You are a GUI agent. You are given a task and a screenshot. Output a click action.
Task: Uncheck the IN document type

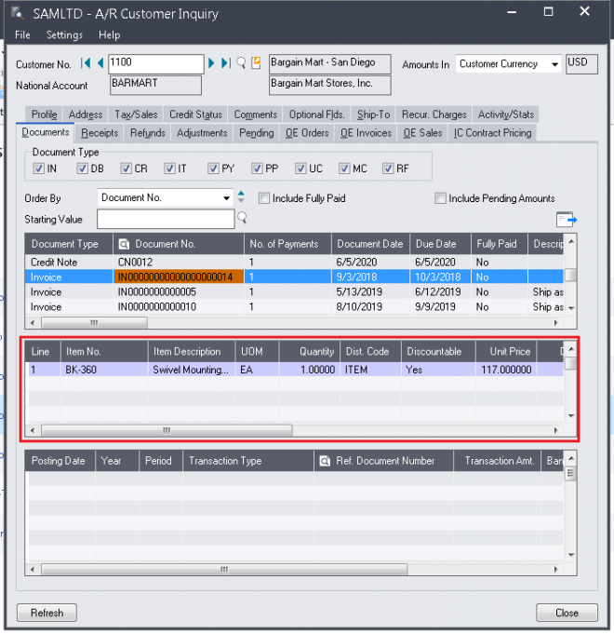point(38,169)
